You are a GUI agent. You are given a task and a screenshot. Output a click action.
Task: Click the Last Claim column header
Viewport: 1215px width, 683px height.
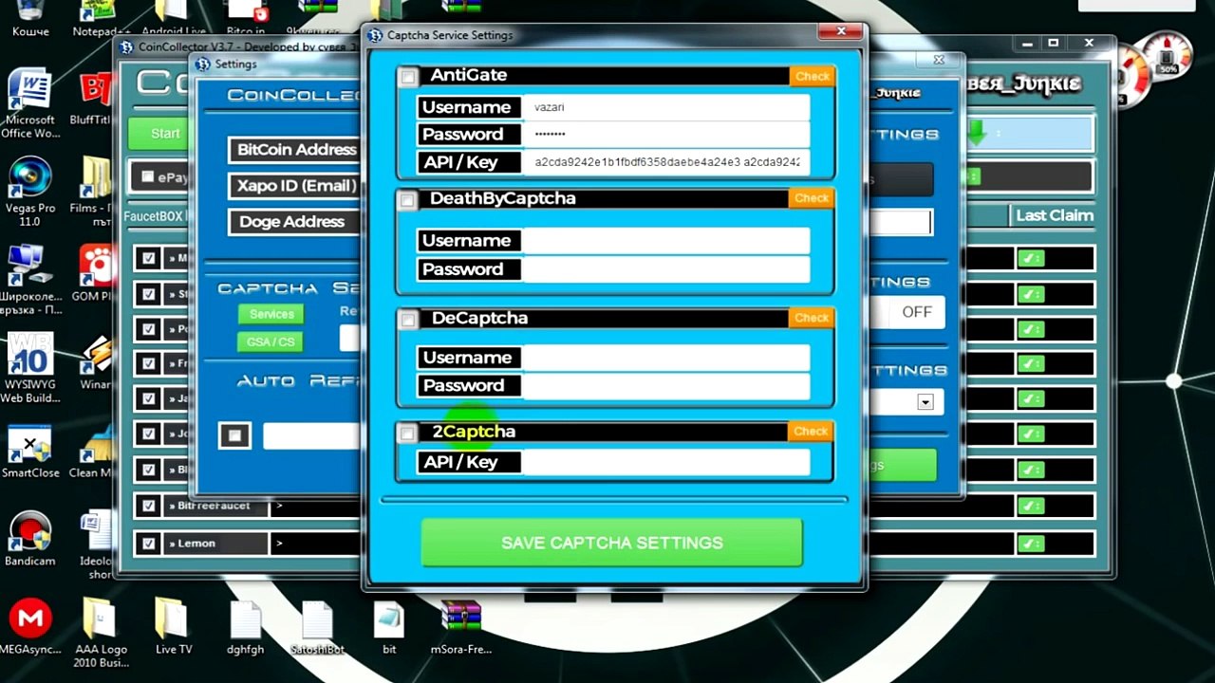coord(1054,215)
